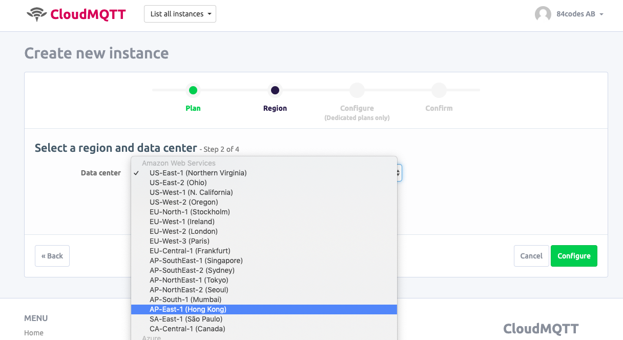Select EU-West-2 (London) data center
This screenshot has height=340, width=623.
click(x=264, y=231)
